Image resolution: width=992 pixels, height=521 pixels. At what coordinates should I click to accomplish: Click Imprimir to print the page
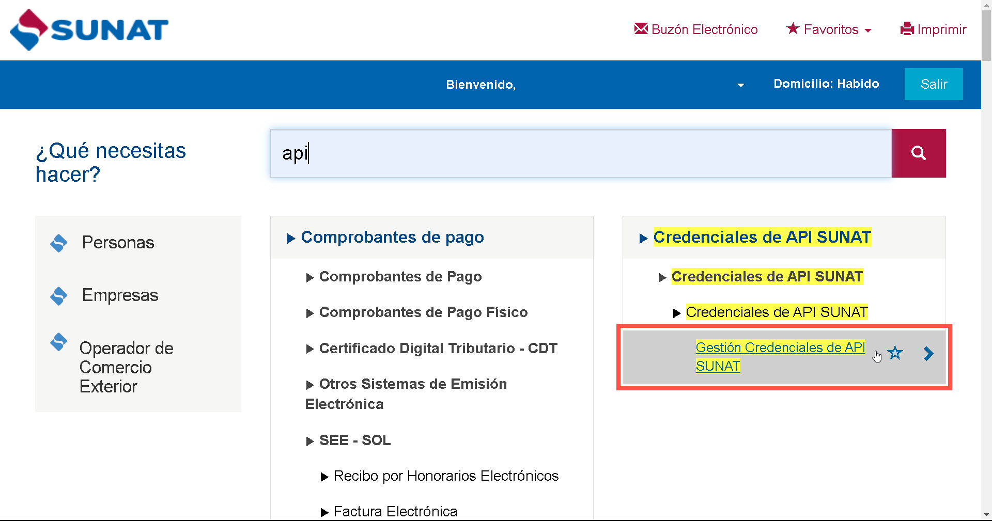click(x=933, y=29)
